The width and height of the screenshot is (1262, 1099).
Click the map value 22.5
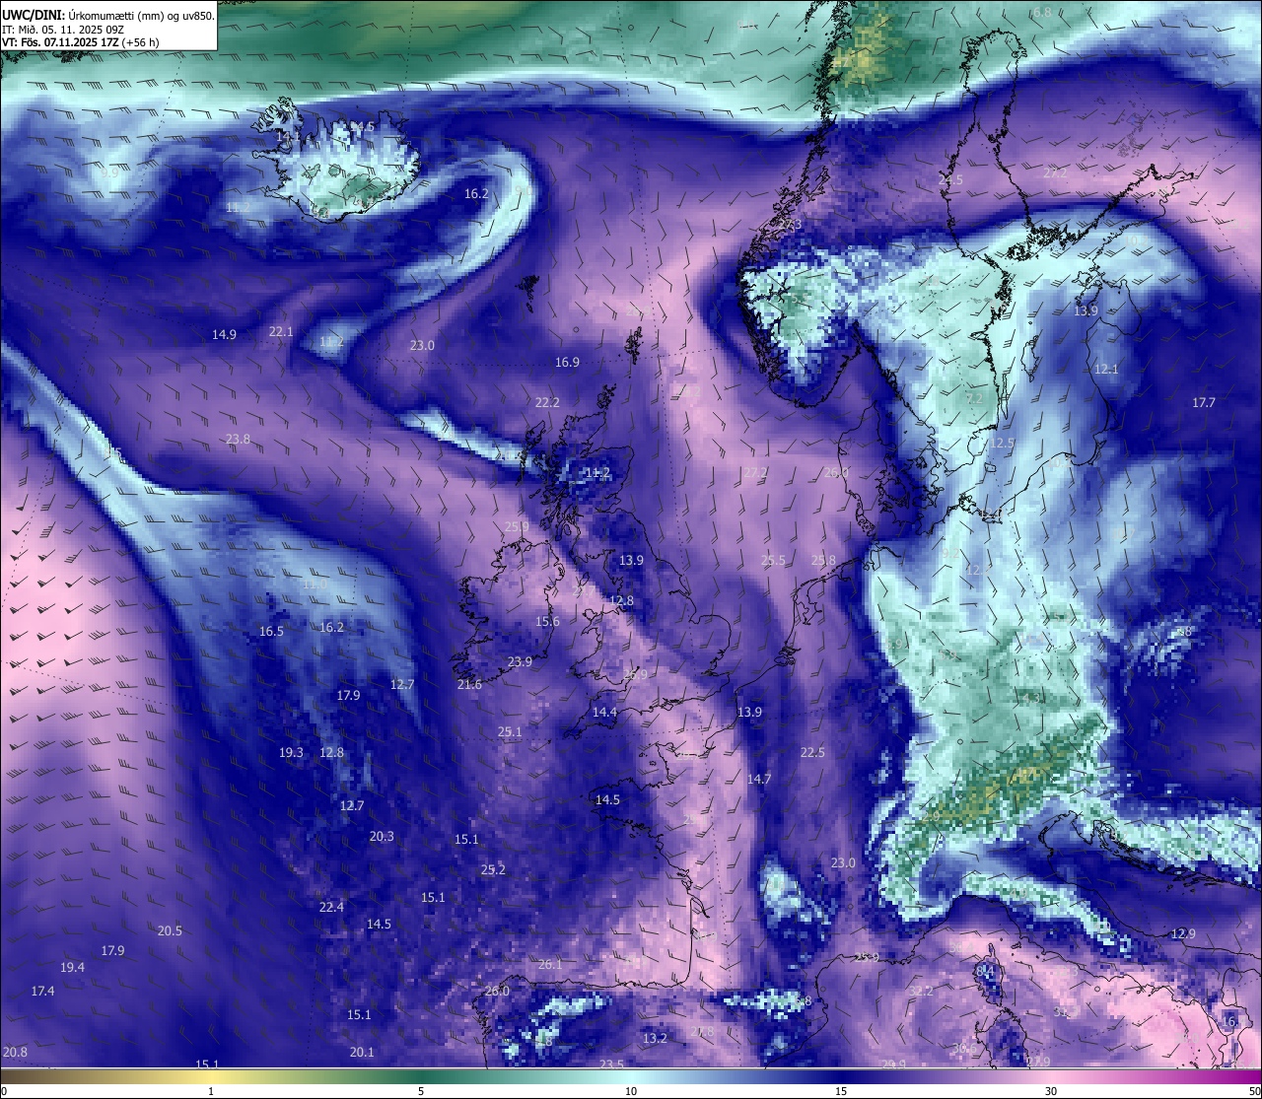click(x=812, y=753)
